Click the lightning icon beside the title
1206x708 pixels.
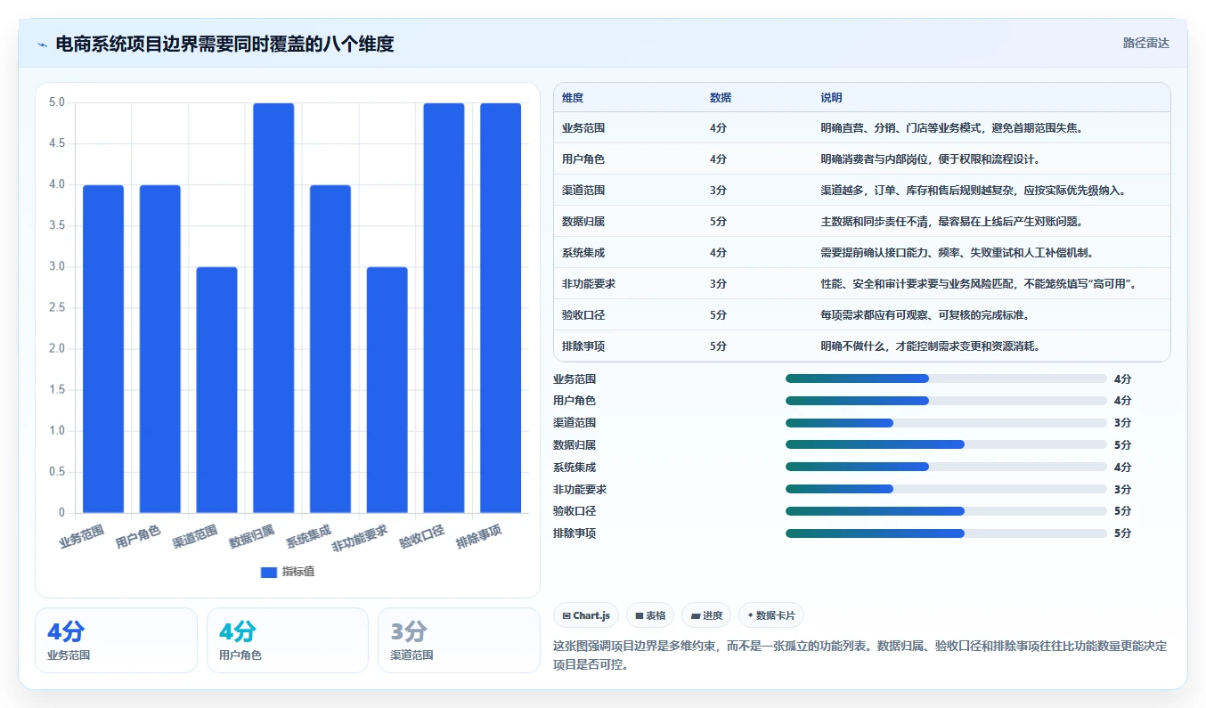[x=42, y=44]
